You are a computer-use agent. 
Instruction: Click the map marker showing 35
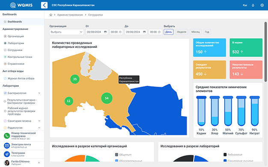click(75, 79)
